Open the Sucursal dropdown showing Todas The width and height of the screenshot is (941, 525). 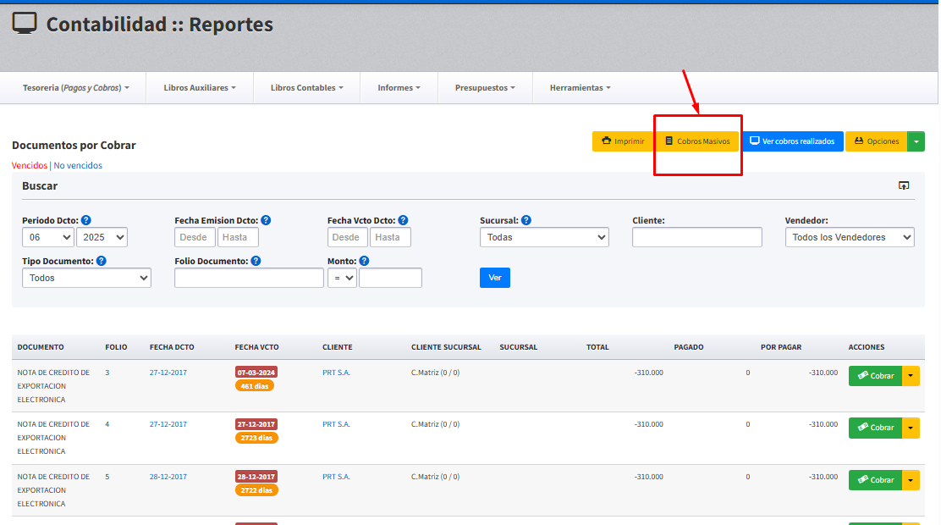coord(544,237)
